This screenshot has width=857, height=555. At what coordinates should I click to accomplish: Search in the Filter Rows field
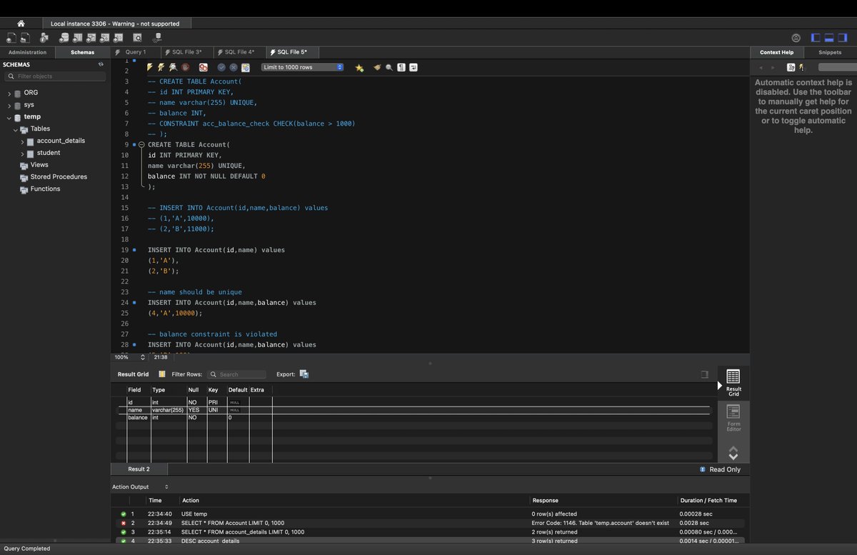click(x=237, y=374)
